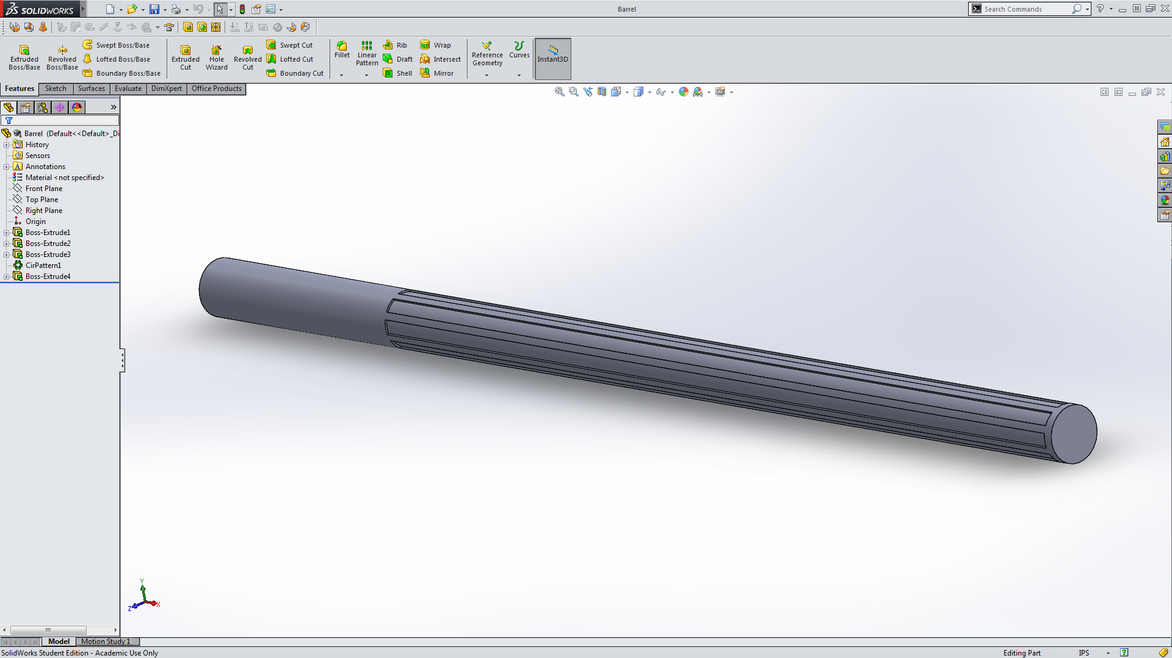Click the IPS unit system status
Viewport: 1172px width, 658px height.
pos(1084,653)
